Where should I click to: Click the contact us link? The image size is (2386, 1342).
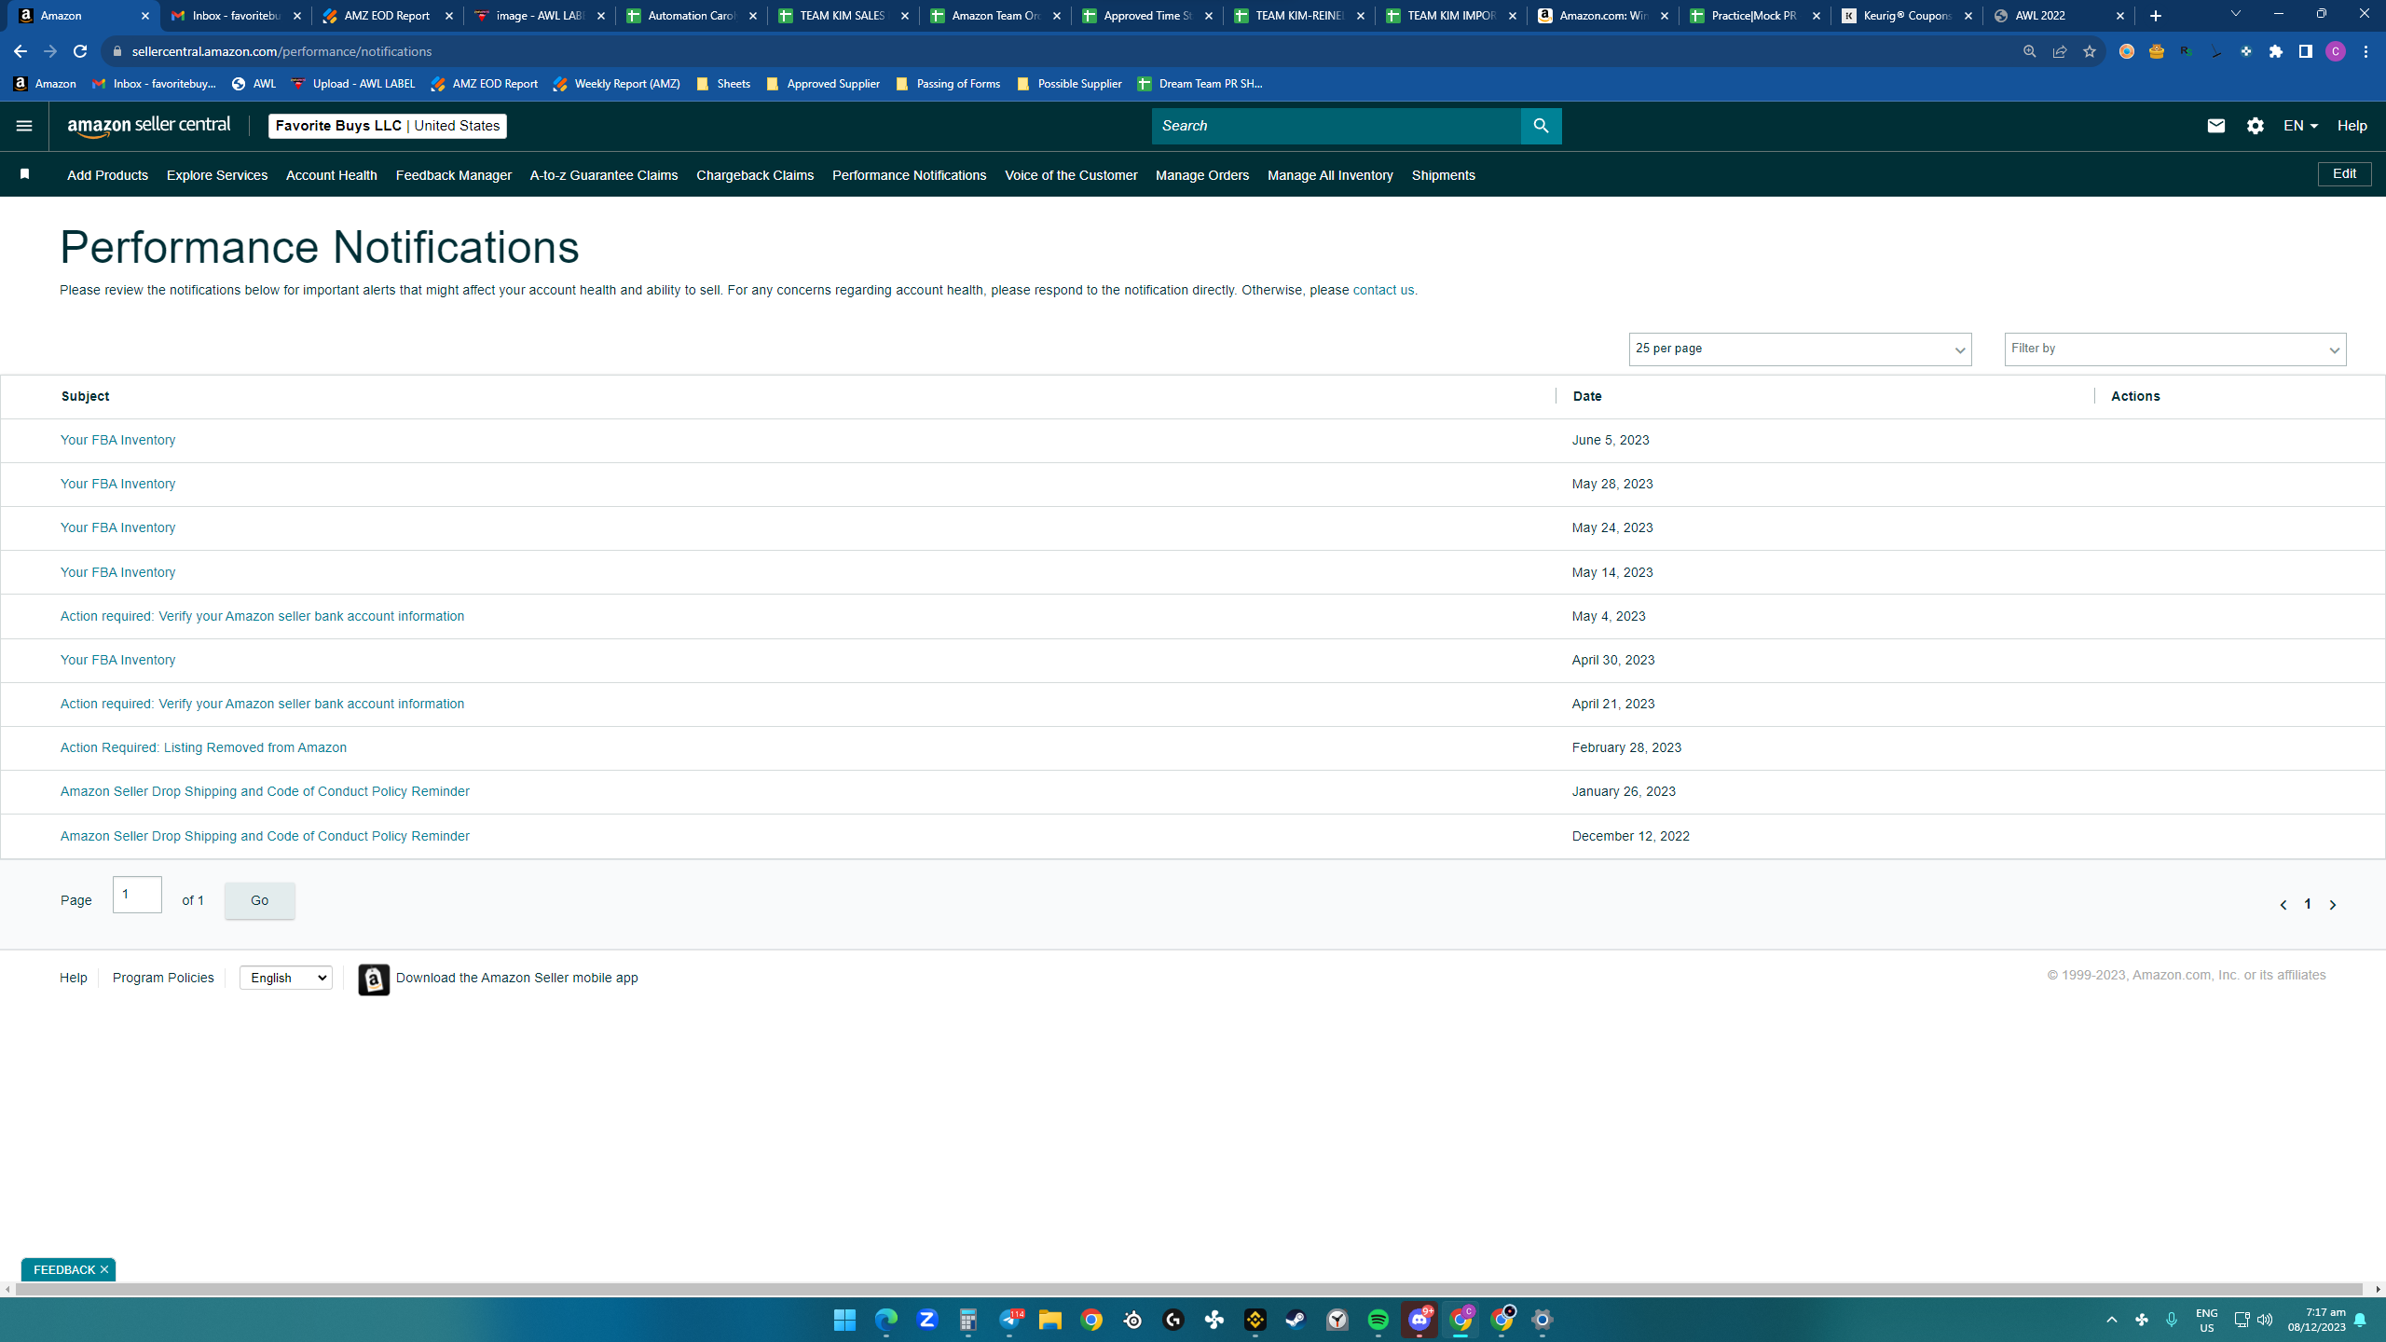[1383, 290]
